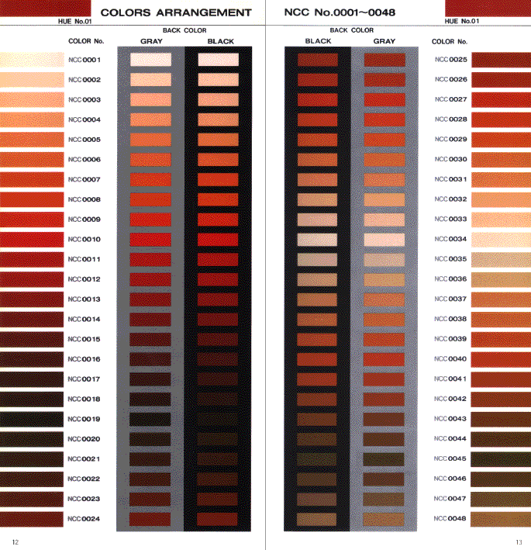This screenshot has height=550, width=531.
Task: Click the 'NCC0003' label
Action: [x=84, y=100]
